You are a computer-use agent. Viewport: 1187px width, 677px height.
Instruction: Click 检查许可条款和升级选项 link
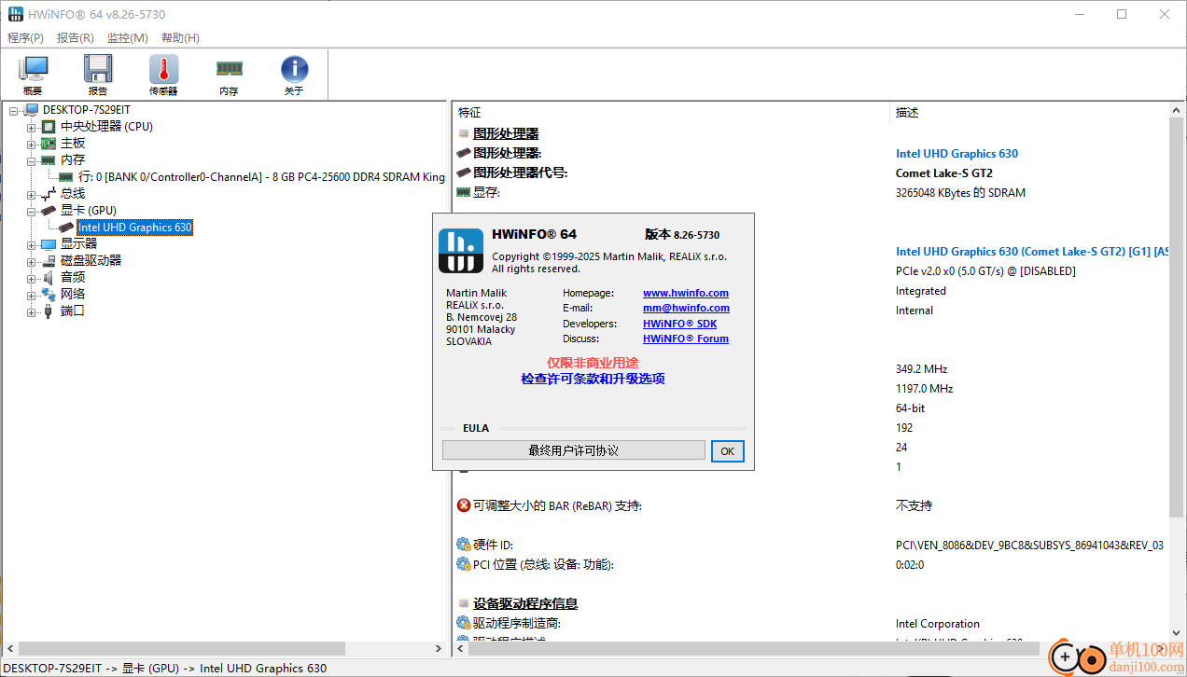tap(593, 379)
